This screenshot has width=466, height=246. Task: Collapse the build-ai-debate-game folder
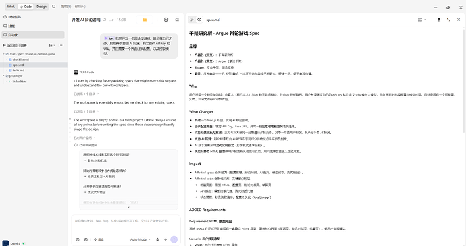pos(4,54)
